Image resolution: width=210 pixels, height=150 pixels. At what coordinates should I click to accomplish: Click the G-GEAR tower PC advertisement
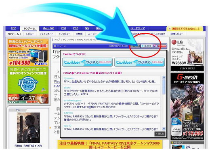pyautogui.click(x=187, y=106)
